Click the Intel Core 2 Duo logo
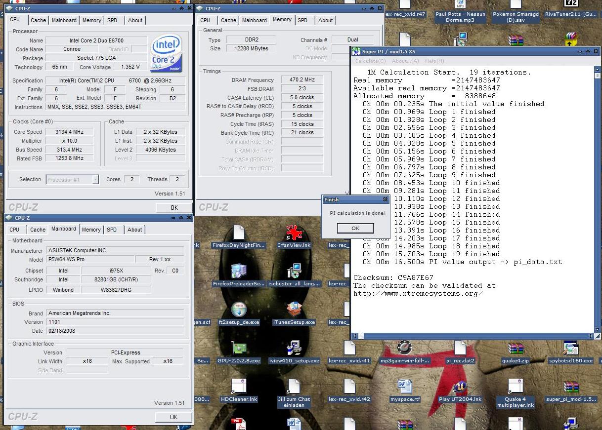 [x=167, y=53]
